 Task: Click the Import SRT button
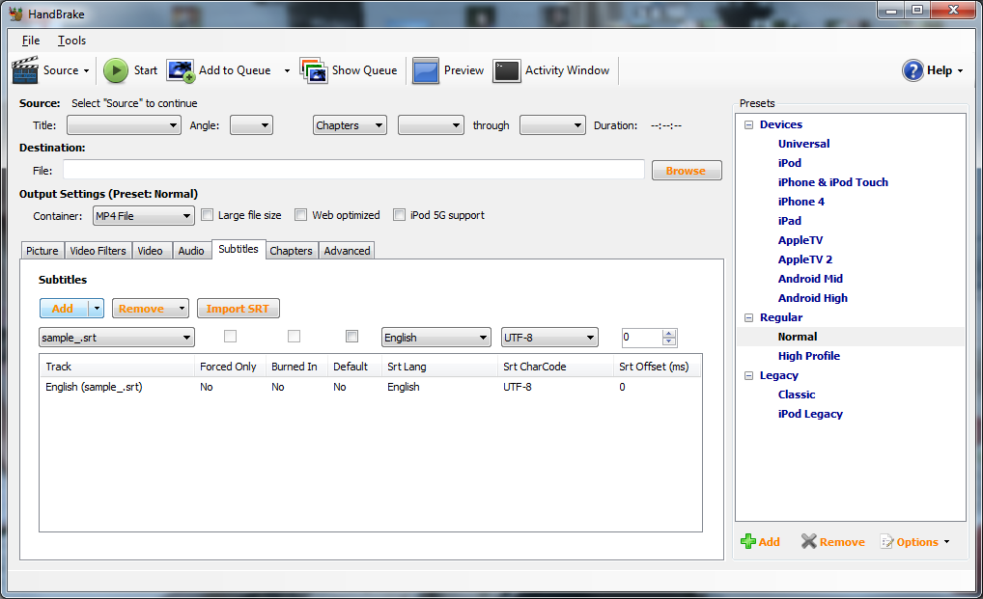[239, 309]
